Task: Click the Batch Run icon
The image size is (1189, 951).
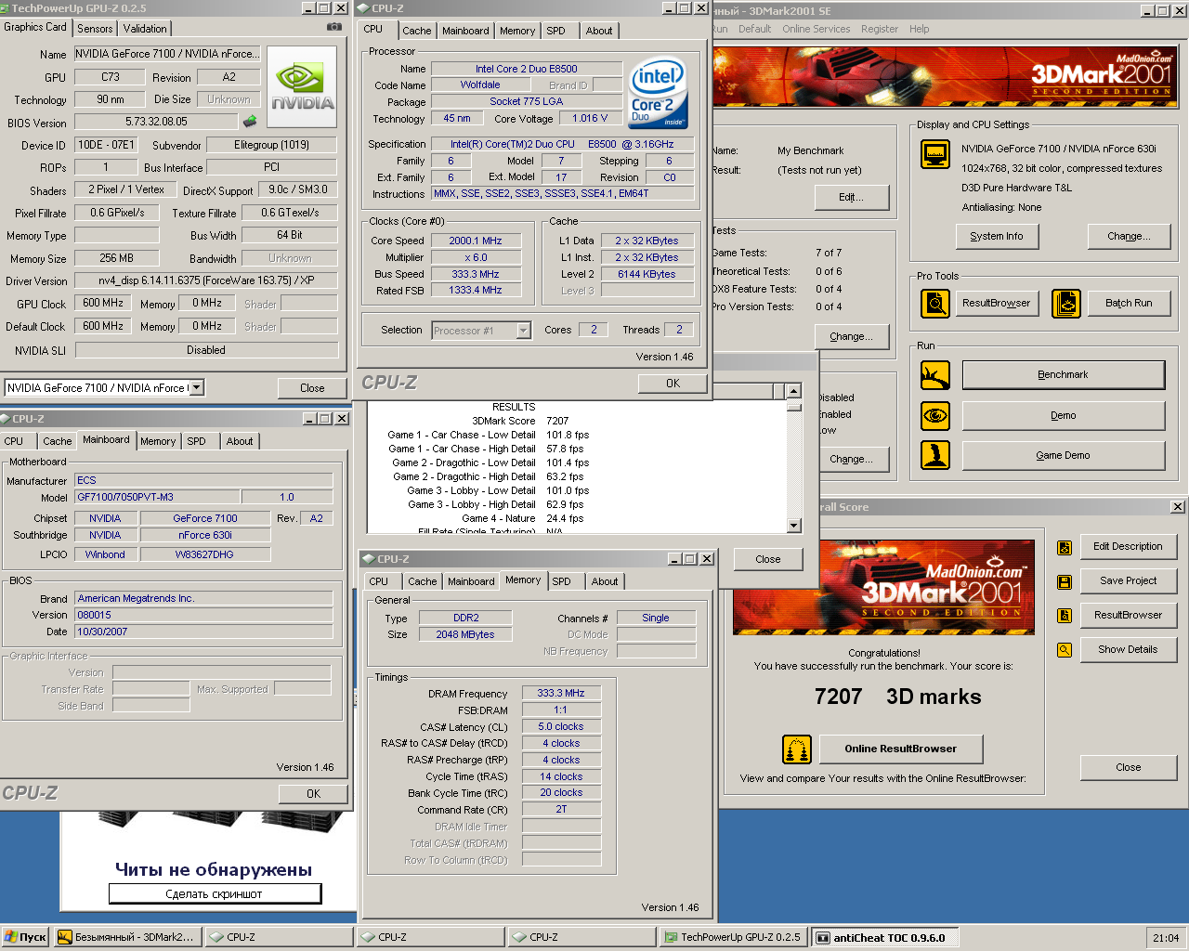Action: pyautogui.click(x=1066, y=304)
